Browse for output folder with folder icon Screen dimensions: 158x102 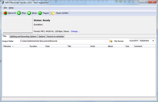[111, 41]
